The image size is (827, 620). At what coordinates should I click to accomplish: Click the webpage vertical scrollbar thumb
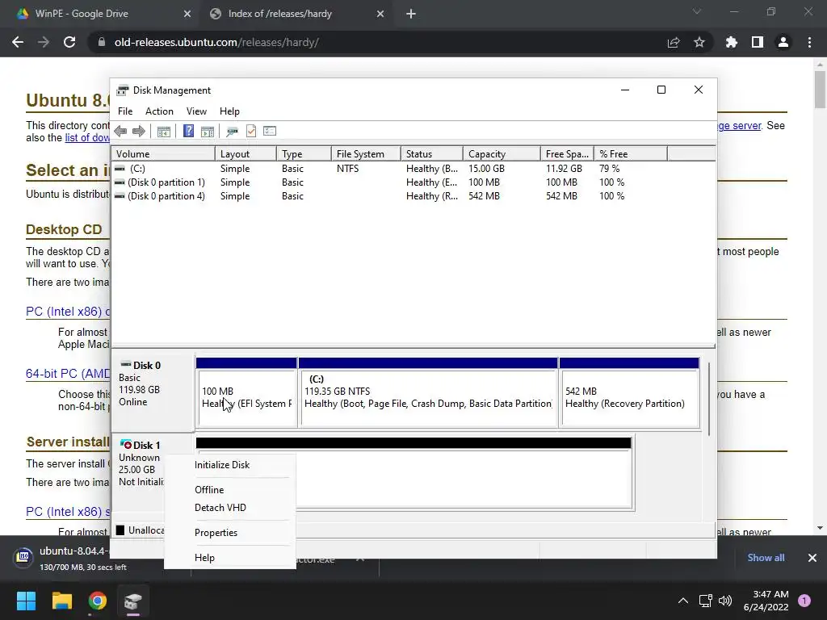pos(820,89)
